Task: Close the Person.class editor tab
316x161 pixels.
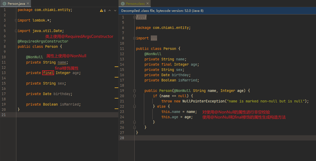Action: click(x=148, y=4)
